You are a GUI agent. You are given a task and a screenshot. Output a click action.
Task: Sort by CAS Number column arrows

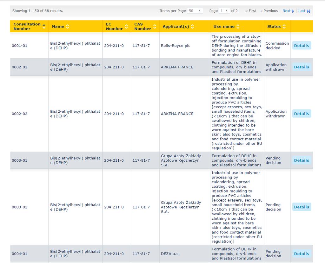(x=155, y=27)
